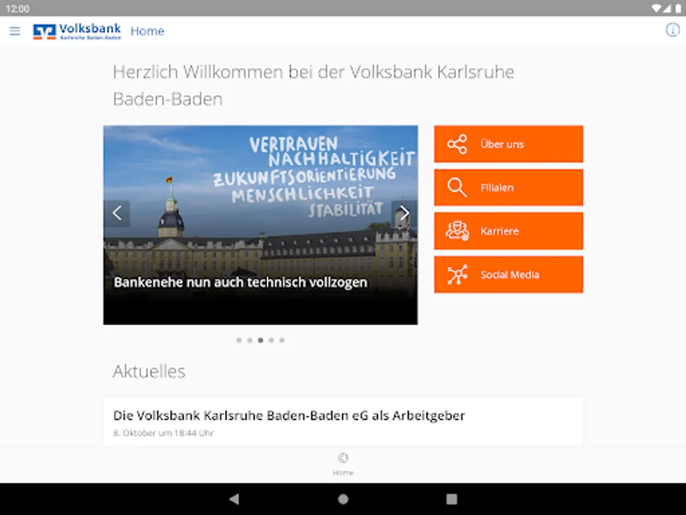Open article Die Volksbank als Arbeitgeber
This screenshot has width=686, height=515.
[343, 422]
